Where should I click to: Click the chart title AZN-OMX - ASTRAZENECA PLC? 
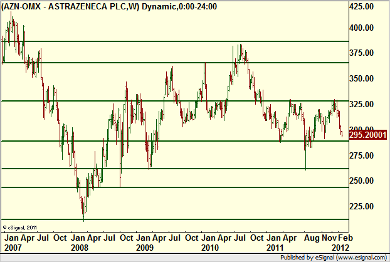point(109,6)
